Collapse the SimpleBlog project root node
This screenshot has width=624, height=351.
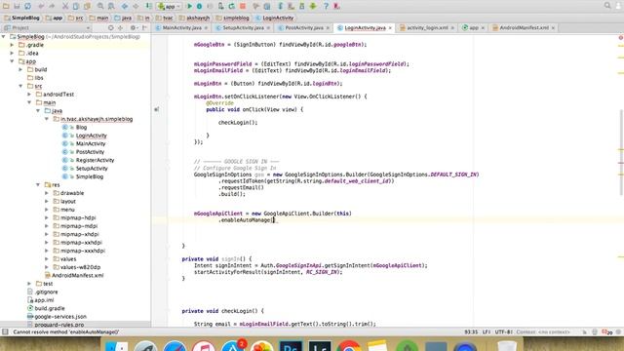tap(4, 37)
